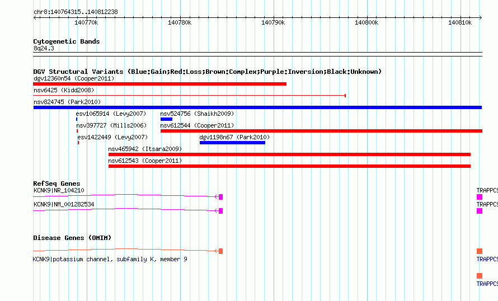
Task: Open the esv1422449 (Levy2007) label
Action: pos(112,137)
